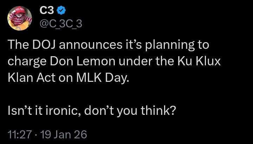The width and height of the screenshot is (253, 144).
Task: Click the word DOJ in the tweet
Action: point(44,45)
